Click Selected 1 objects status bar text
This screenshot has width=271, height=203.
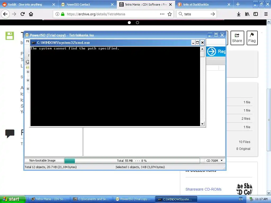tap(140, 167)
